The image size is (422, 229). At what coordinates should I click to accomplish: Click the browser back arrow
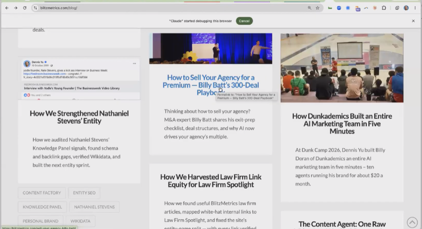tap(7, 8)
